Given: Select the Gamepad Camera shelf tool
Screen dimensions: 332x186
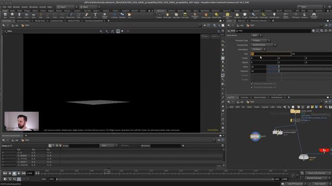Looking at the screenshot, I should (314, 15).
